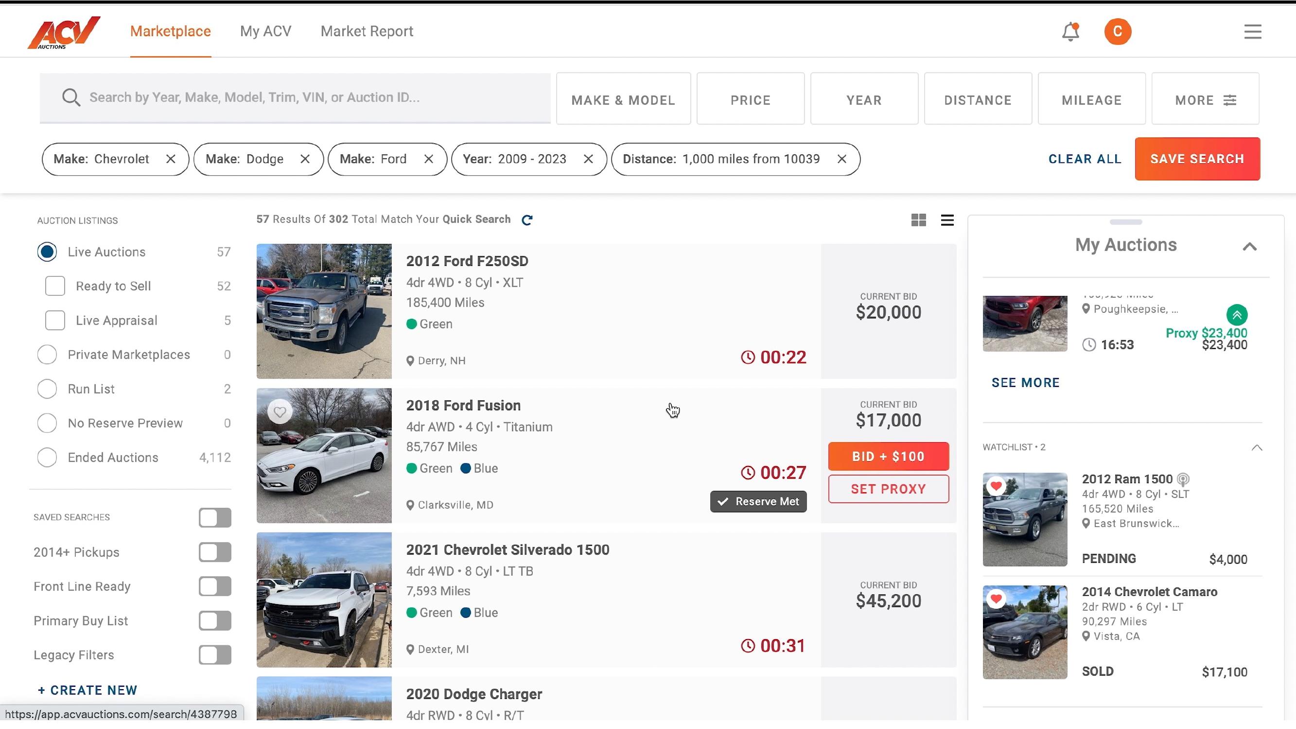Favorite the 2018 Ford Fusion with heart icon
This screenshot has width=1296, height=729.
click(x=280, y=412)
